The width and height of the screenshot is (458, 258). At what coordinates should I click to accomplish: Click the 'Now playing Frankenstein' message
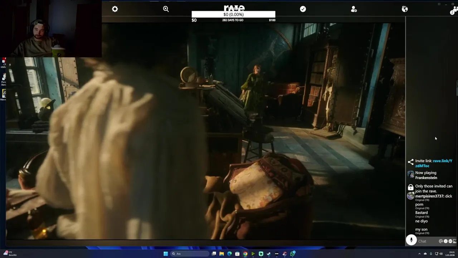tap(426, 175)
